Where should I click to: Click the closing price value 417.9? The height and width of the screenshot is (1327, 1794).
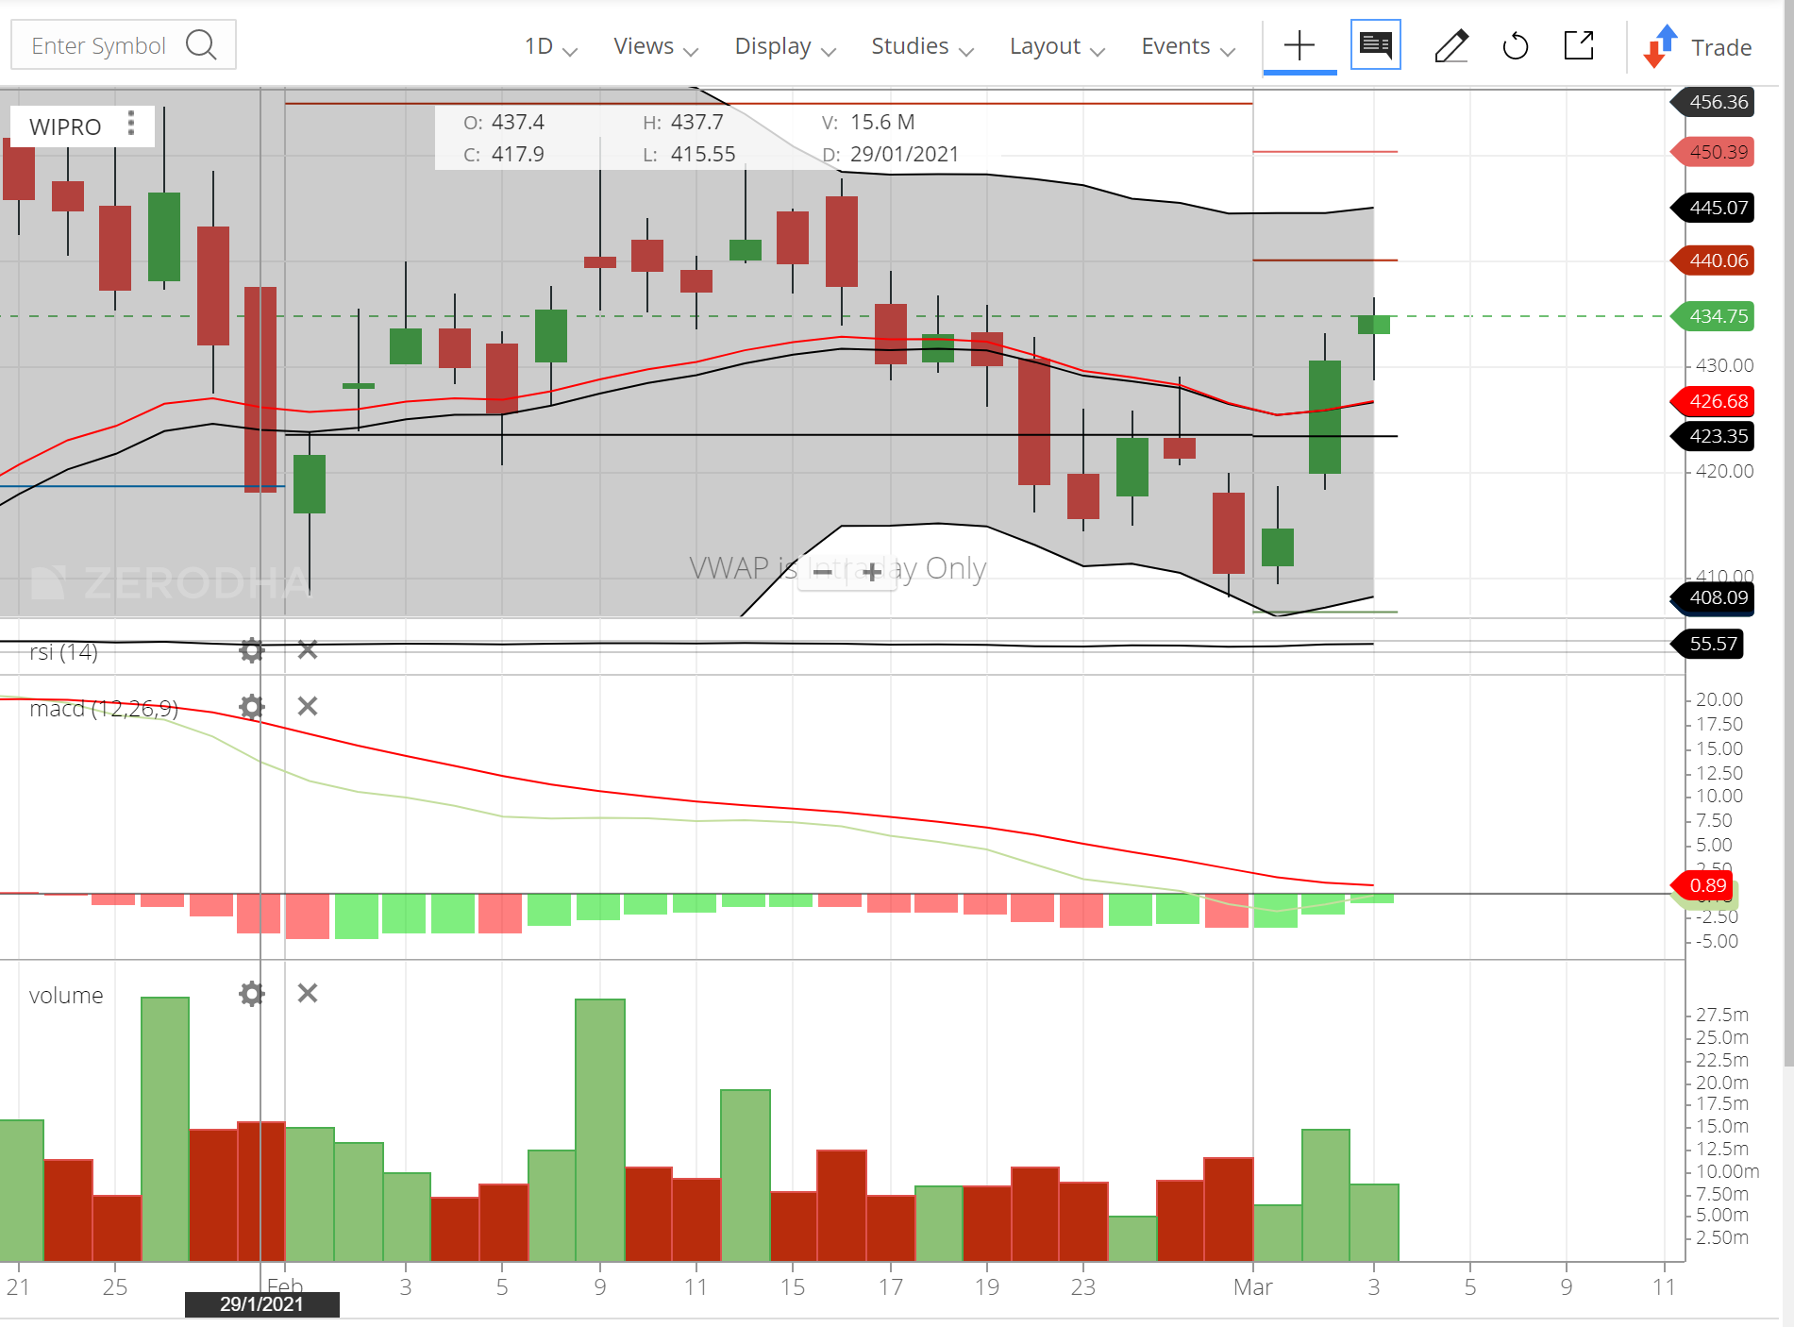point(517,154)
